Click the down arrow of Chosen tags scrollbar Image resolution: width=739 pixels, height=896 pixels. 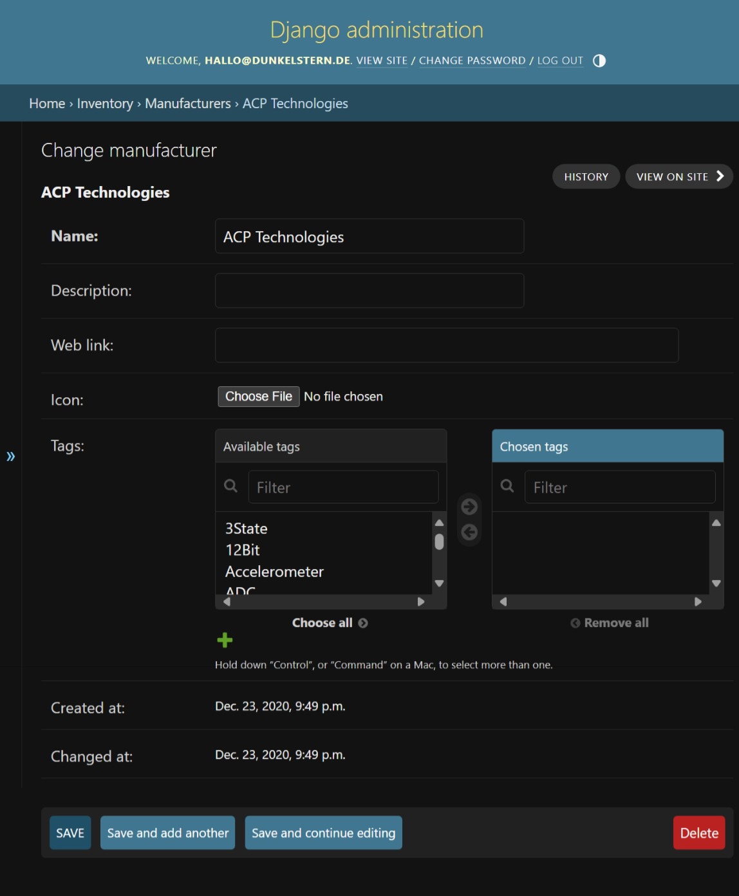[716, 583]
